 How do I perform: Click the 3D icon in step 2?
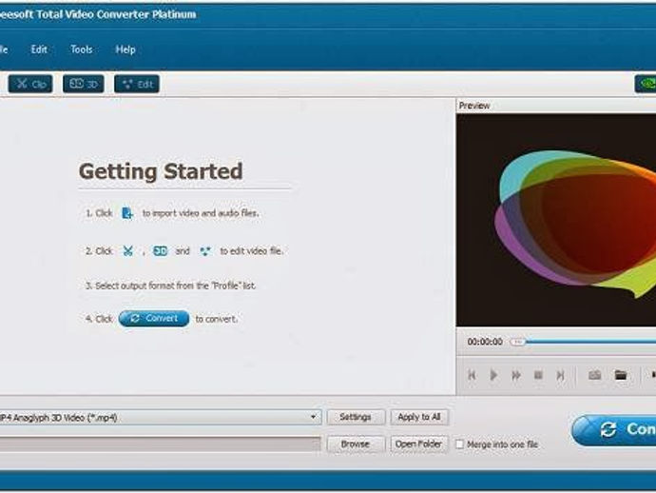(x=161, y=251)
